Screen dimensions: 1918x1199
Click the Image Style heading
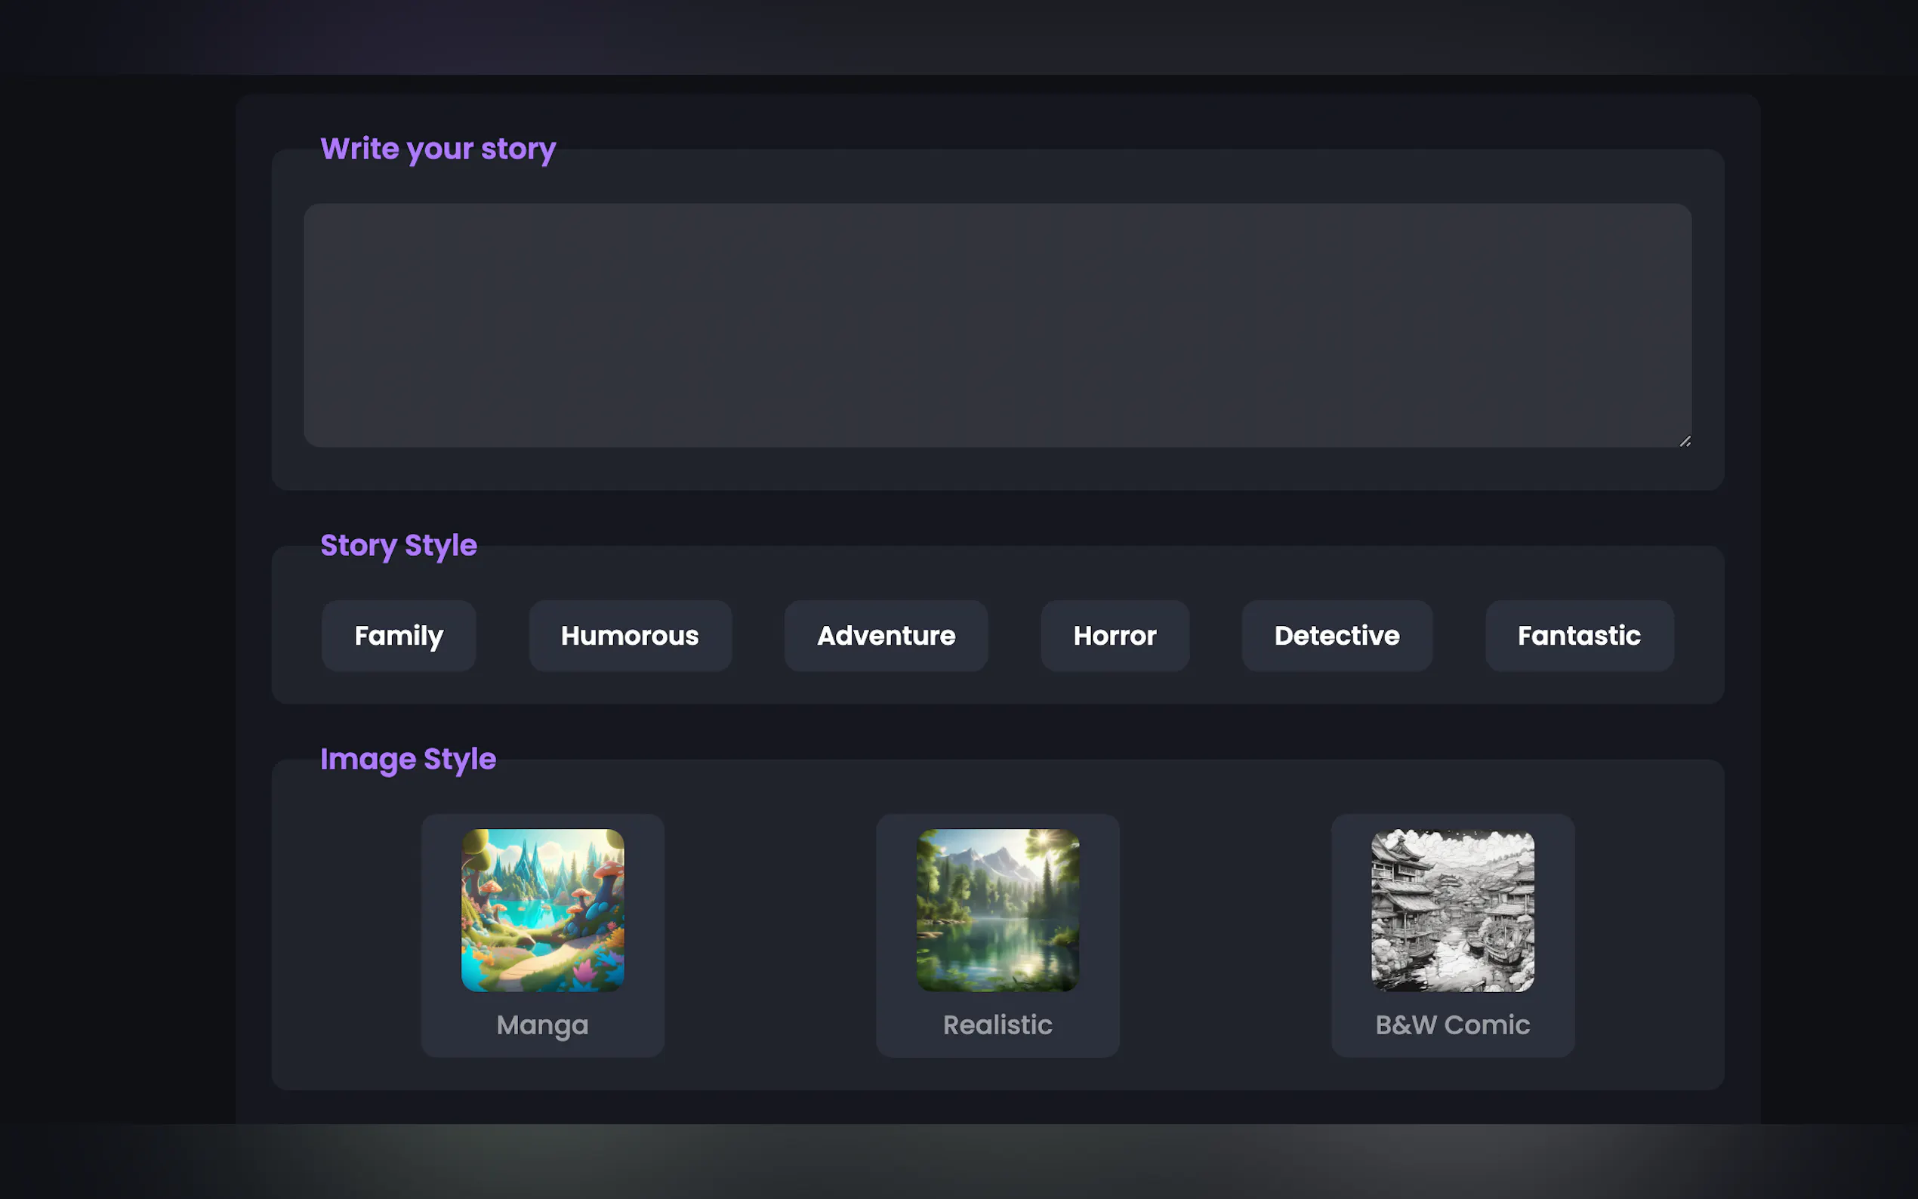click(408, 759)
